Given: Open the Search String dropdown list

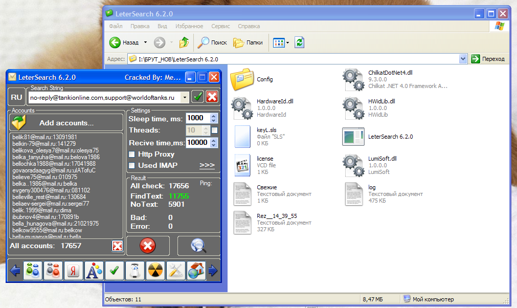Looking at the screenshot, I should tap(185, 97).
